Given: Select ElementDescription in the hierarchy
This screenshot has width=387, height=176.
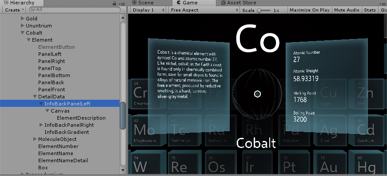Looking at the screenshot, I should point(81,118).
